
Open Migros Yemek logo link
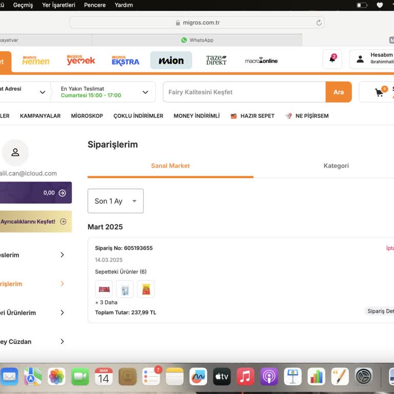(x=81, y=60)
